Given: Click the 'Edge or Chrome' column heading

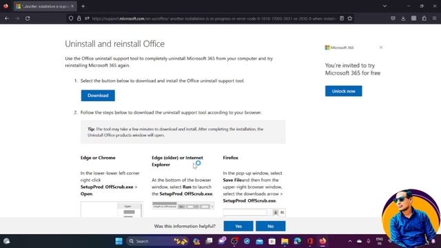Looking at the screenshot, I should (x=98, y=158).
